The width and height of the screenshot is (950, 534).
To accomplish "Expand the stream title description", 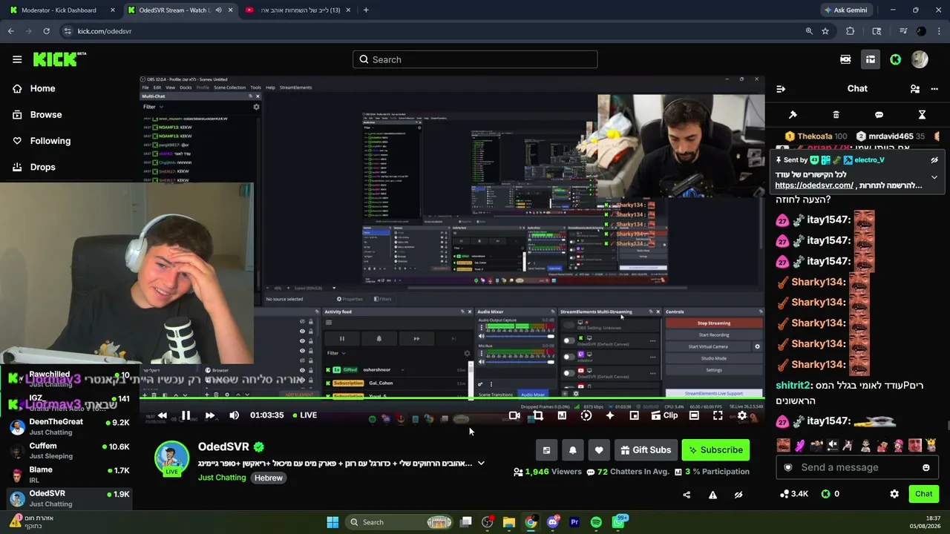I will coord(481,464).
